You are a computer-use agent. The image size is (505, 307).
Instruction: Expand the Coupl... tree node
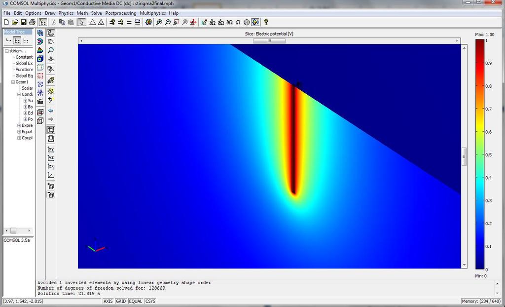[x=19, y=138]
